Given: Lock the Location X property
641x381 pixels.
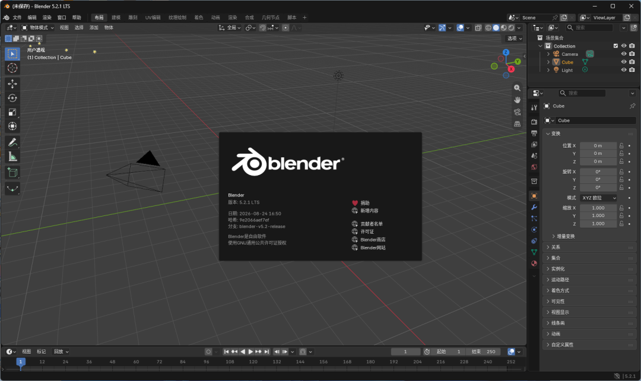Looking at the screenshot, I should 621,145.
